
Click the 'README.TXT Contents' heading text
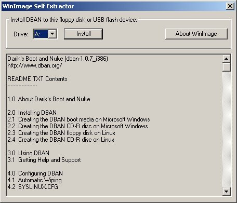coord(37,79)
